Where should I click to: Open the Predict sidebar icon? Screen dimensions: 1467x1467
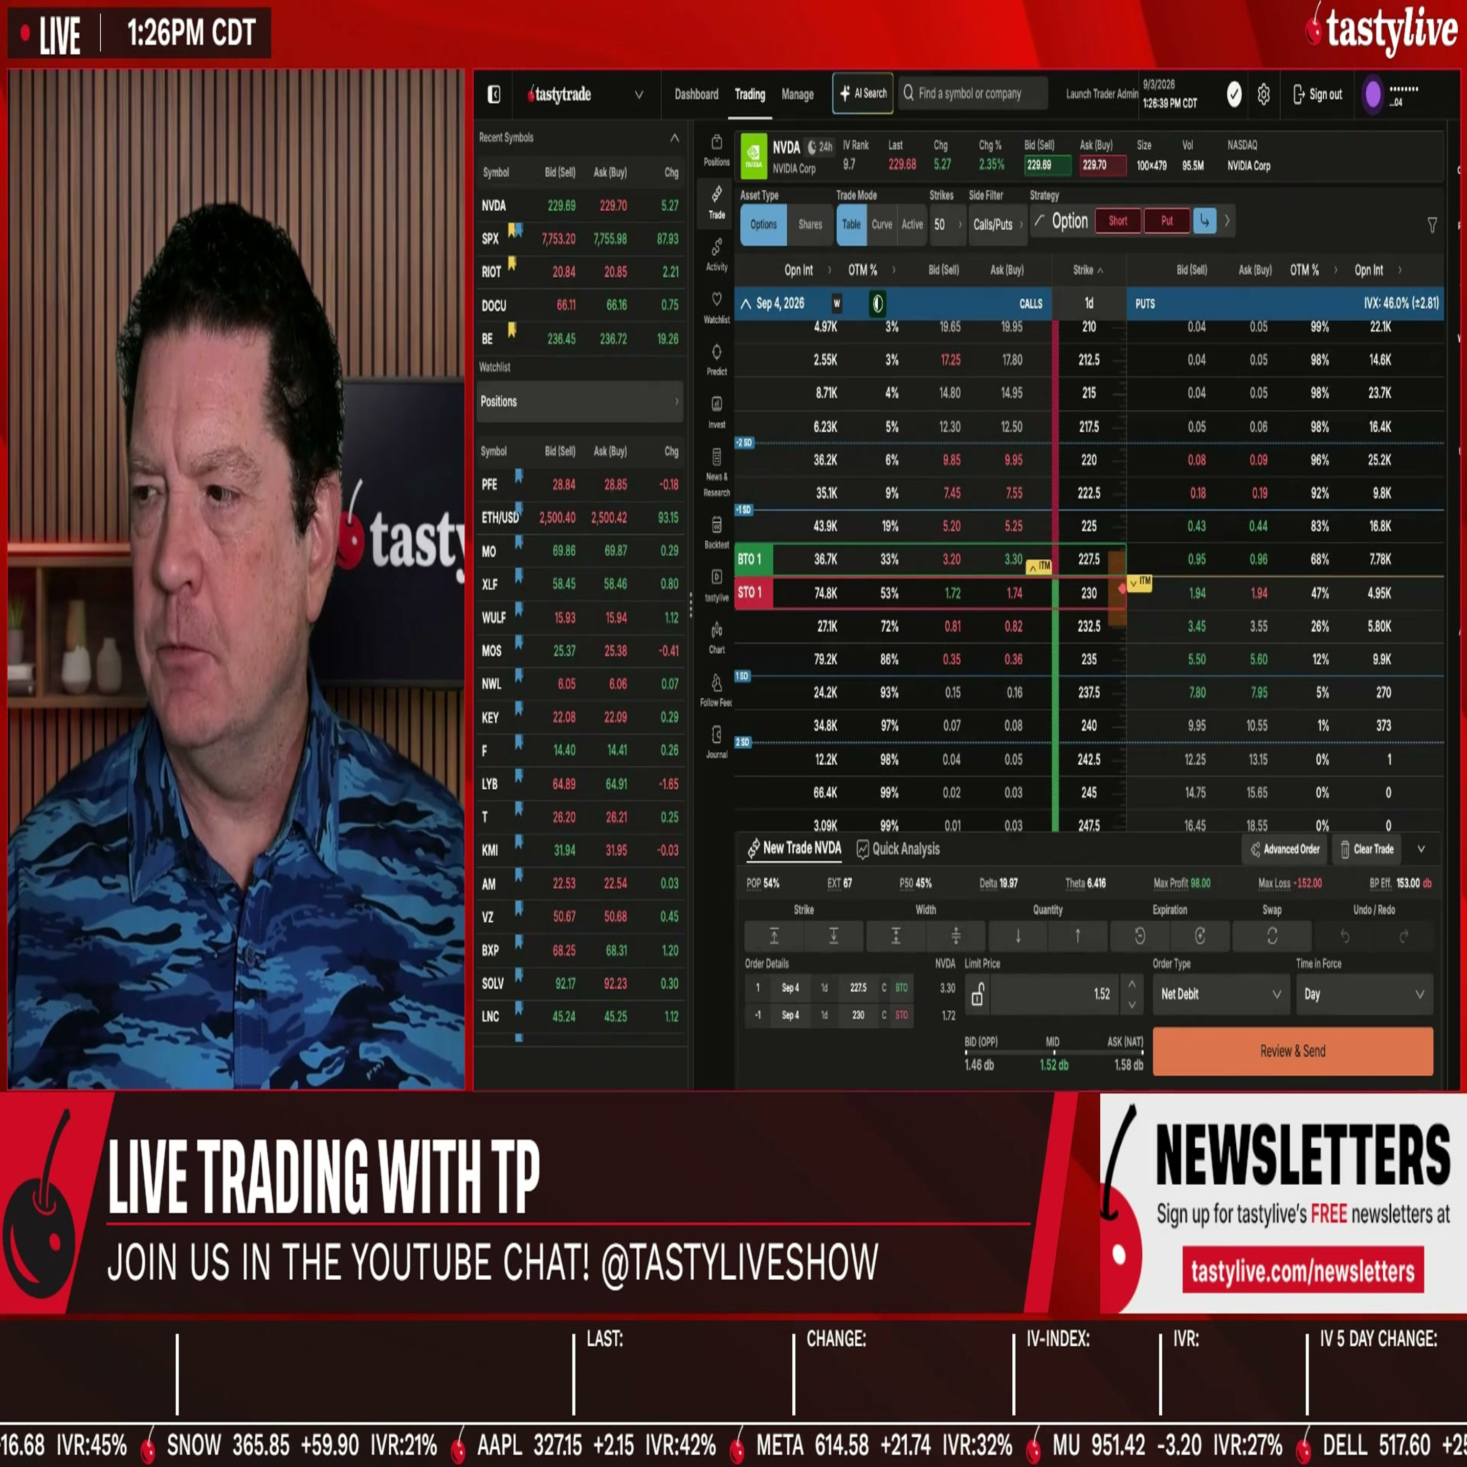point(716,360)
